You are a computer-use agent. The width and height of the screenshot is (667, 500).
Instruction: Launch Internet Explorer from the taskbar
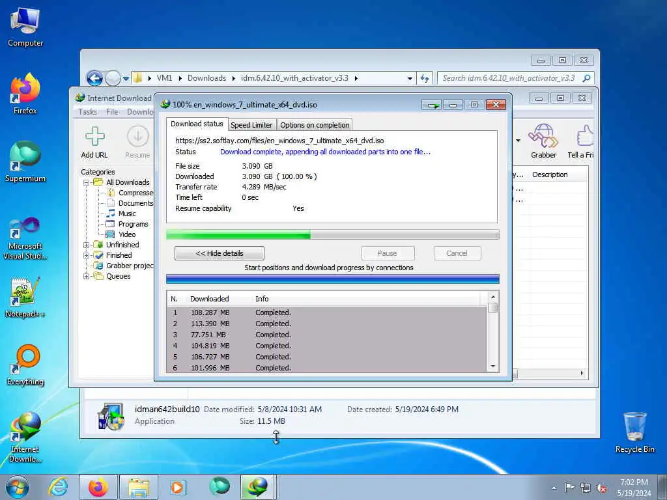pos(58,487)
